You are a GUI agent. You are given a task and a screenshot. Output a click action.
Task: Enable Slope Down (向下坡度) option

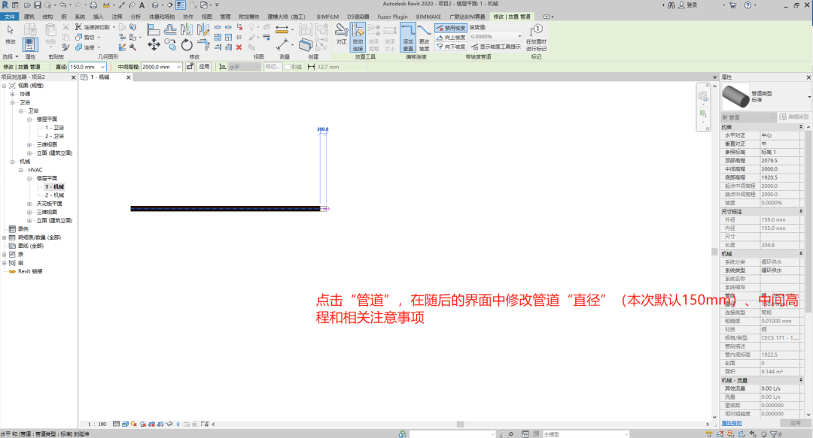[x=451, y=47]
